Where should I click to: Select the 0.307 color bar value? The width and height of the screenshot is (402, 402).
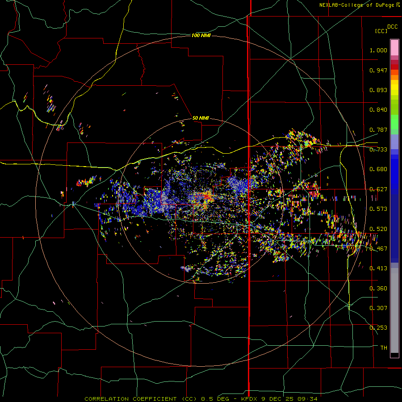(378, 308)
